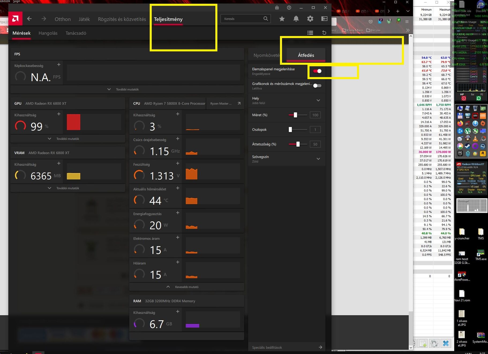Image resolution: width=488 pixels, height=354 pixels.
Task: Open the Nyomkövetés panel tab
Action: click(x=267, y=55)
